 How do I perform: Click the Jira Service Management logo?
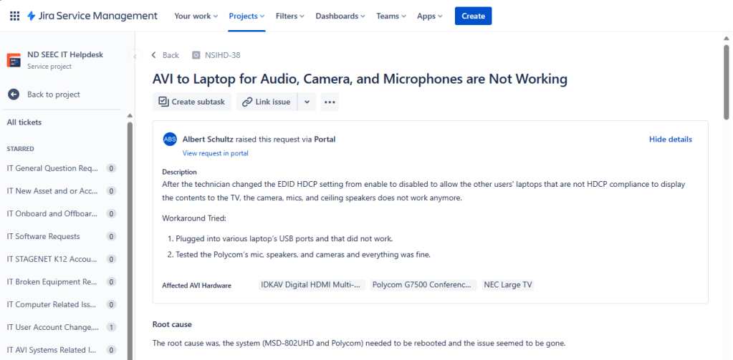tap(92, 16)
